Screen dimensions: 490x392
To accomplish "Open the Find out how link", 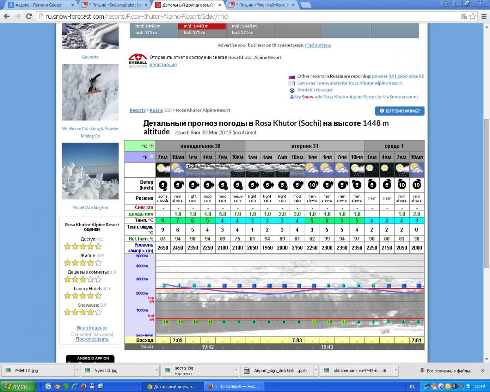I will click(318, 45).
